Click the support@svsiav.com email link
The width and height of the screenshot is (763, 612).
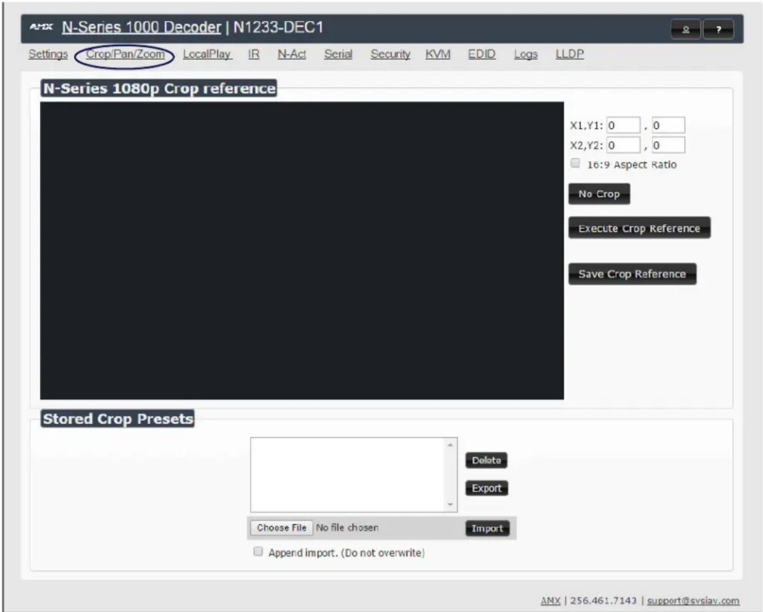693,601
